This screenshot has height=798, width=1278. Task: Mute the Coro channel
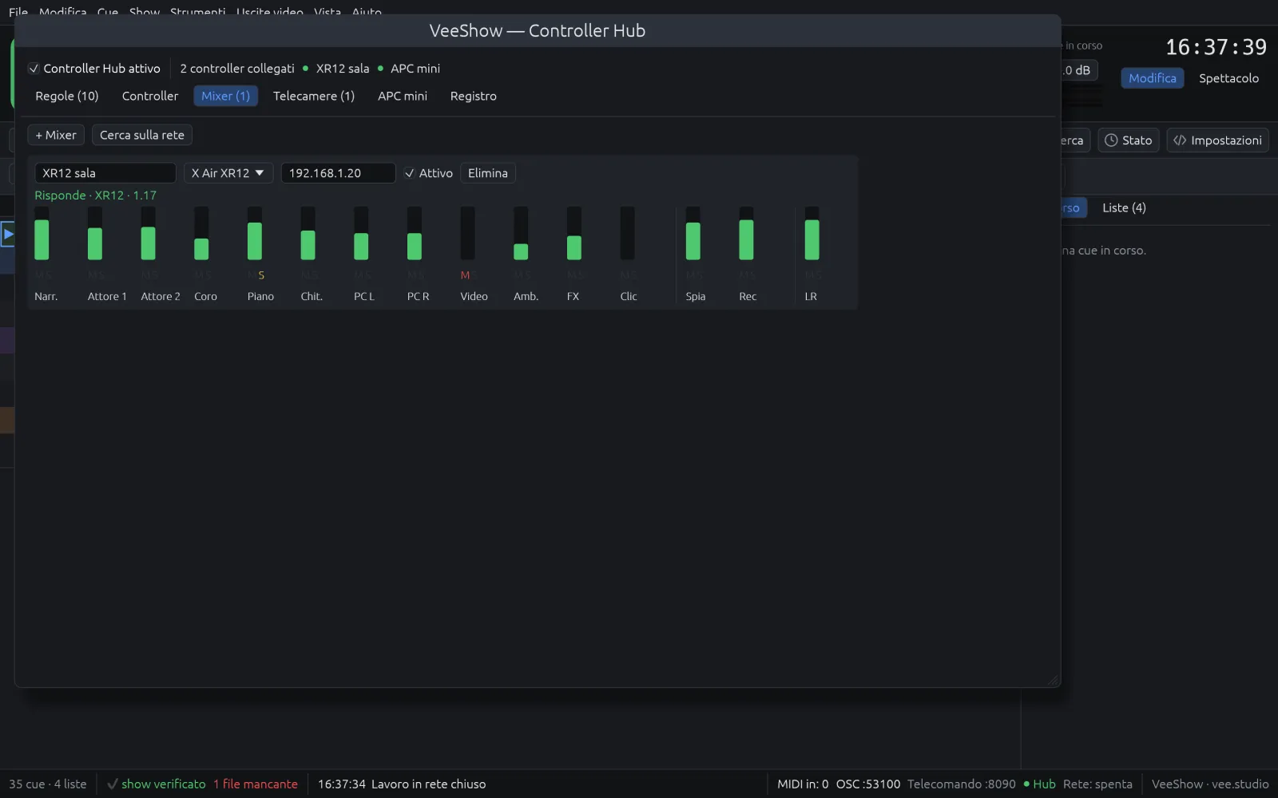coord(199,275)
